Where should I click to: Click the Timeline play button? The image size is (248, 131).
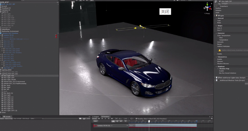click(x=105, y=119)
